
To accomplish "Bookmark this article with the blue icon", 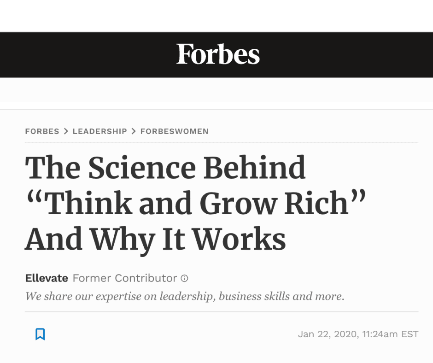I will [40, 334].
